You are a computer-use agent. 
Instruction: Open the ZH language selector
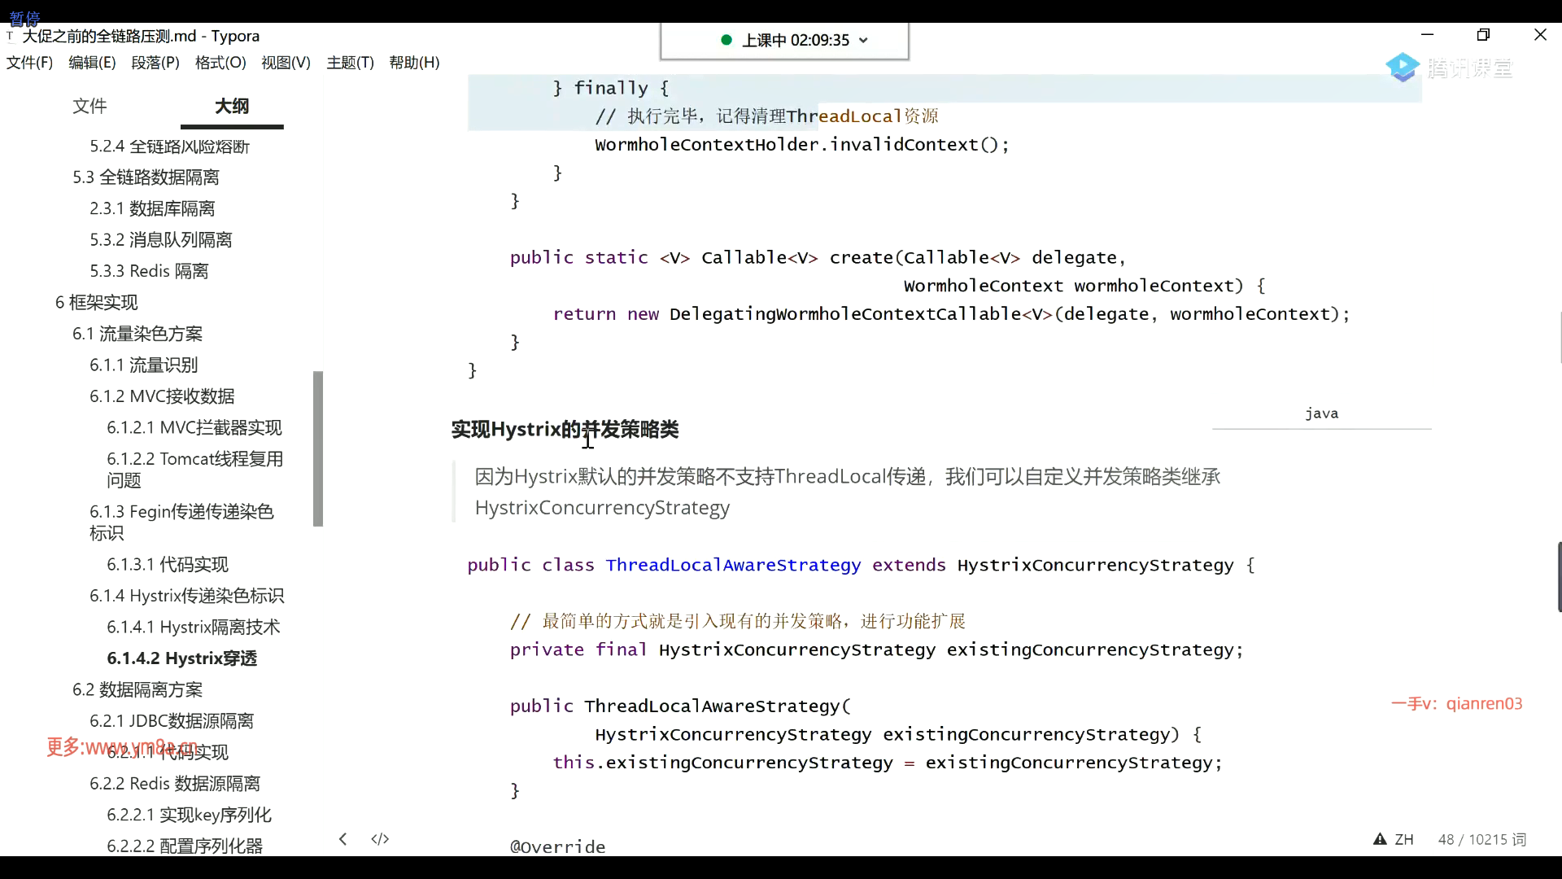click(x=1404, y=839)
